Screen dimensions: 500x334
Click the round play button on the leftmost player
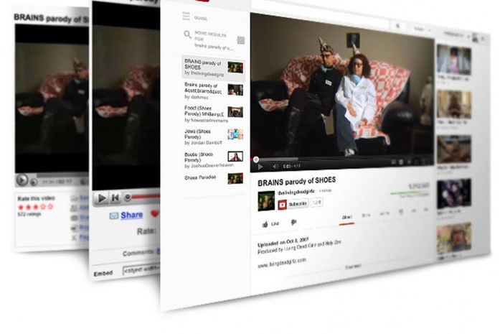click(x=22, y=181)
